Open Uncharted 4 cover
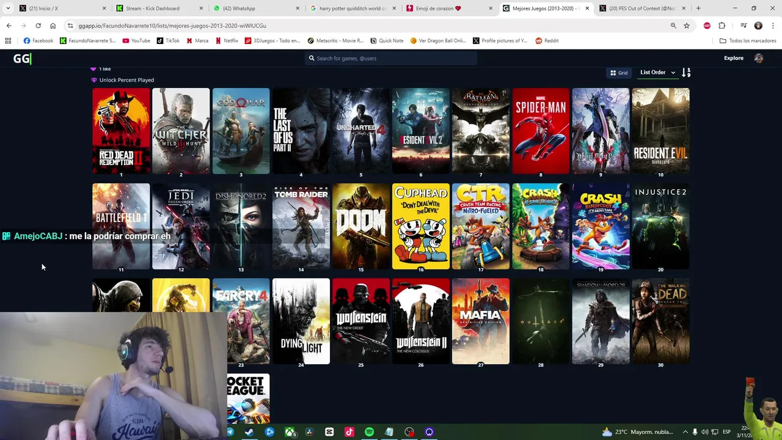This screenshot has width=782, height=440. tap(360, 131)
